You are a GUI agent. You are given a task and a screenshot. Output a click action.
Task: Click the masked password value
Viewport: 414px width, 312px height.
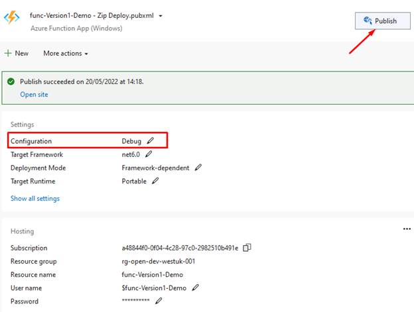tap(136, 300)
